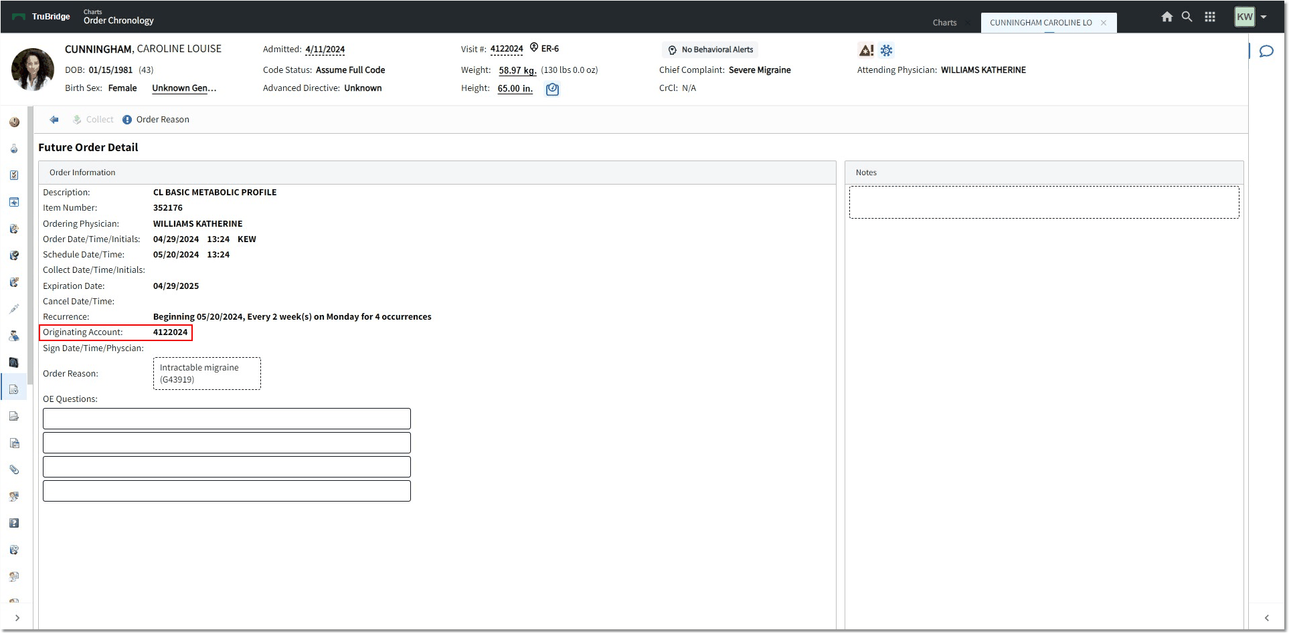Viewport: 1289px width, 634px height.
Task: Click the second OE Questions field
Action: pyautogui.click(x=227, y=443)
